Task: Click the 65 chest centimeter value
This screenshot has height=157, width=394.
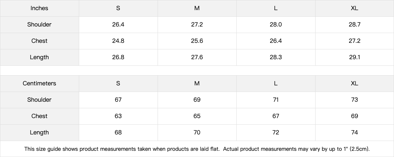Action: click(197, 116)
